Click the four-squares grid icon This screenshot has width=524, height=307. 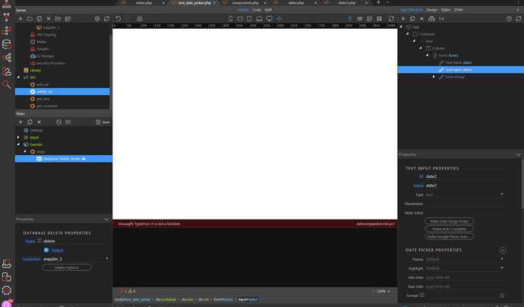pyautogui.click(x=379, y=19)
